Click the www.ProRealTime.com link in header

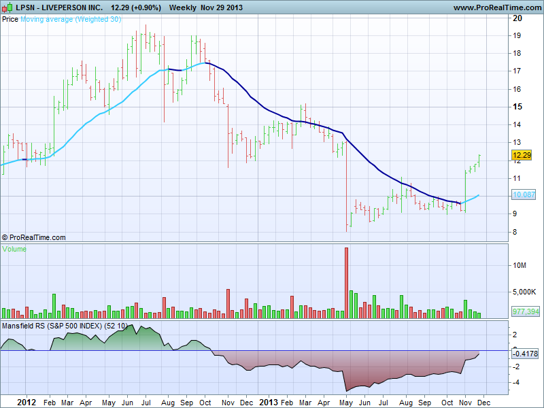[x=496, y=7]
